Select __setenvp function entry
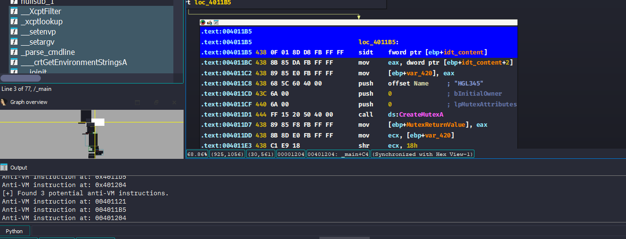626x239 pixels. coord(38,32)
